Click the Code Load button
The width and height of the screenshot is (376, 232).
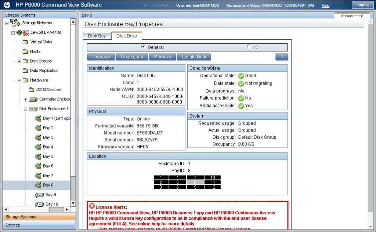pos(132,57)
